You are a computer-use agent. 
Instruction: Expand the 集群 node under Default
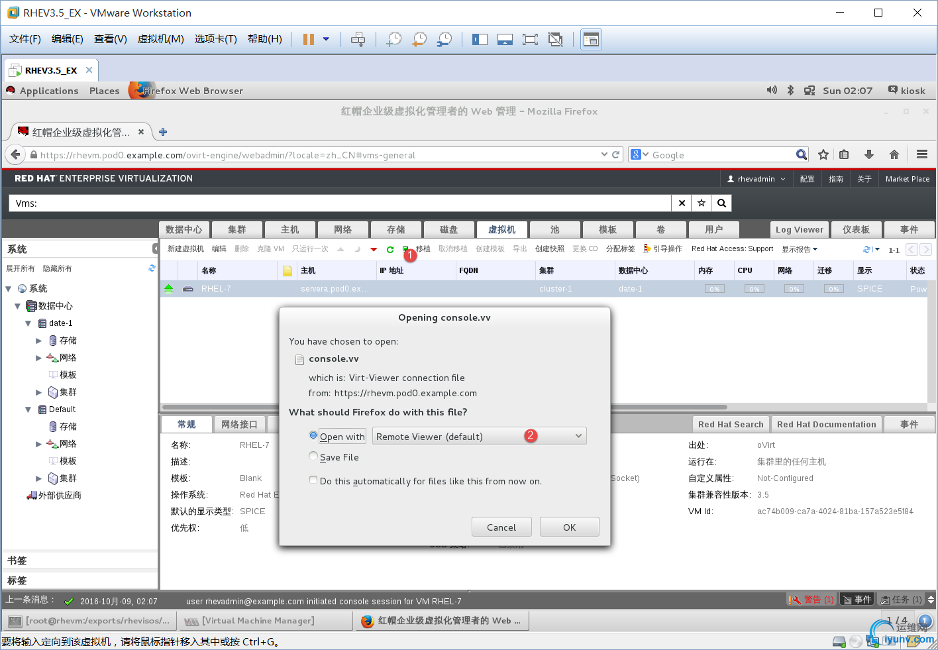point(39,478)
